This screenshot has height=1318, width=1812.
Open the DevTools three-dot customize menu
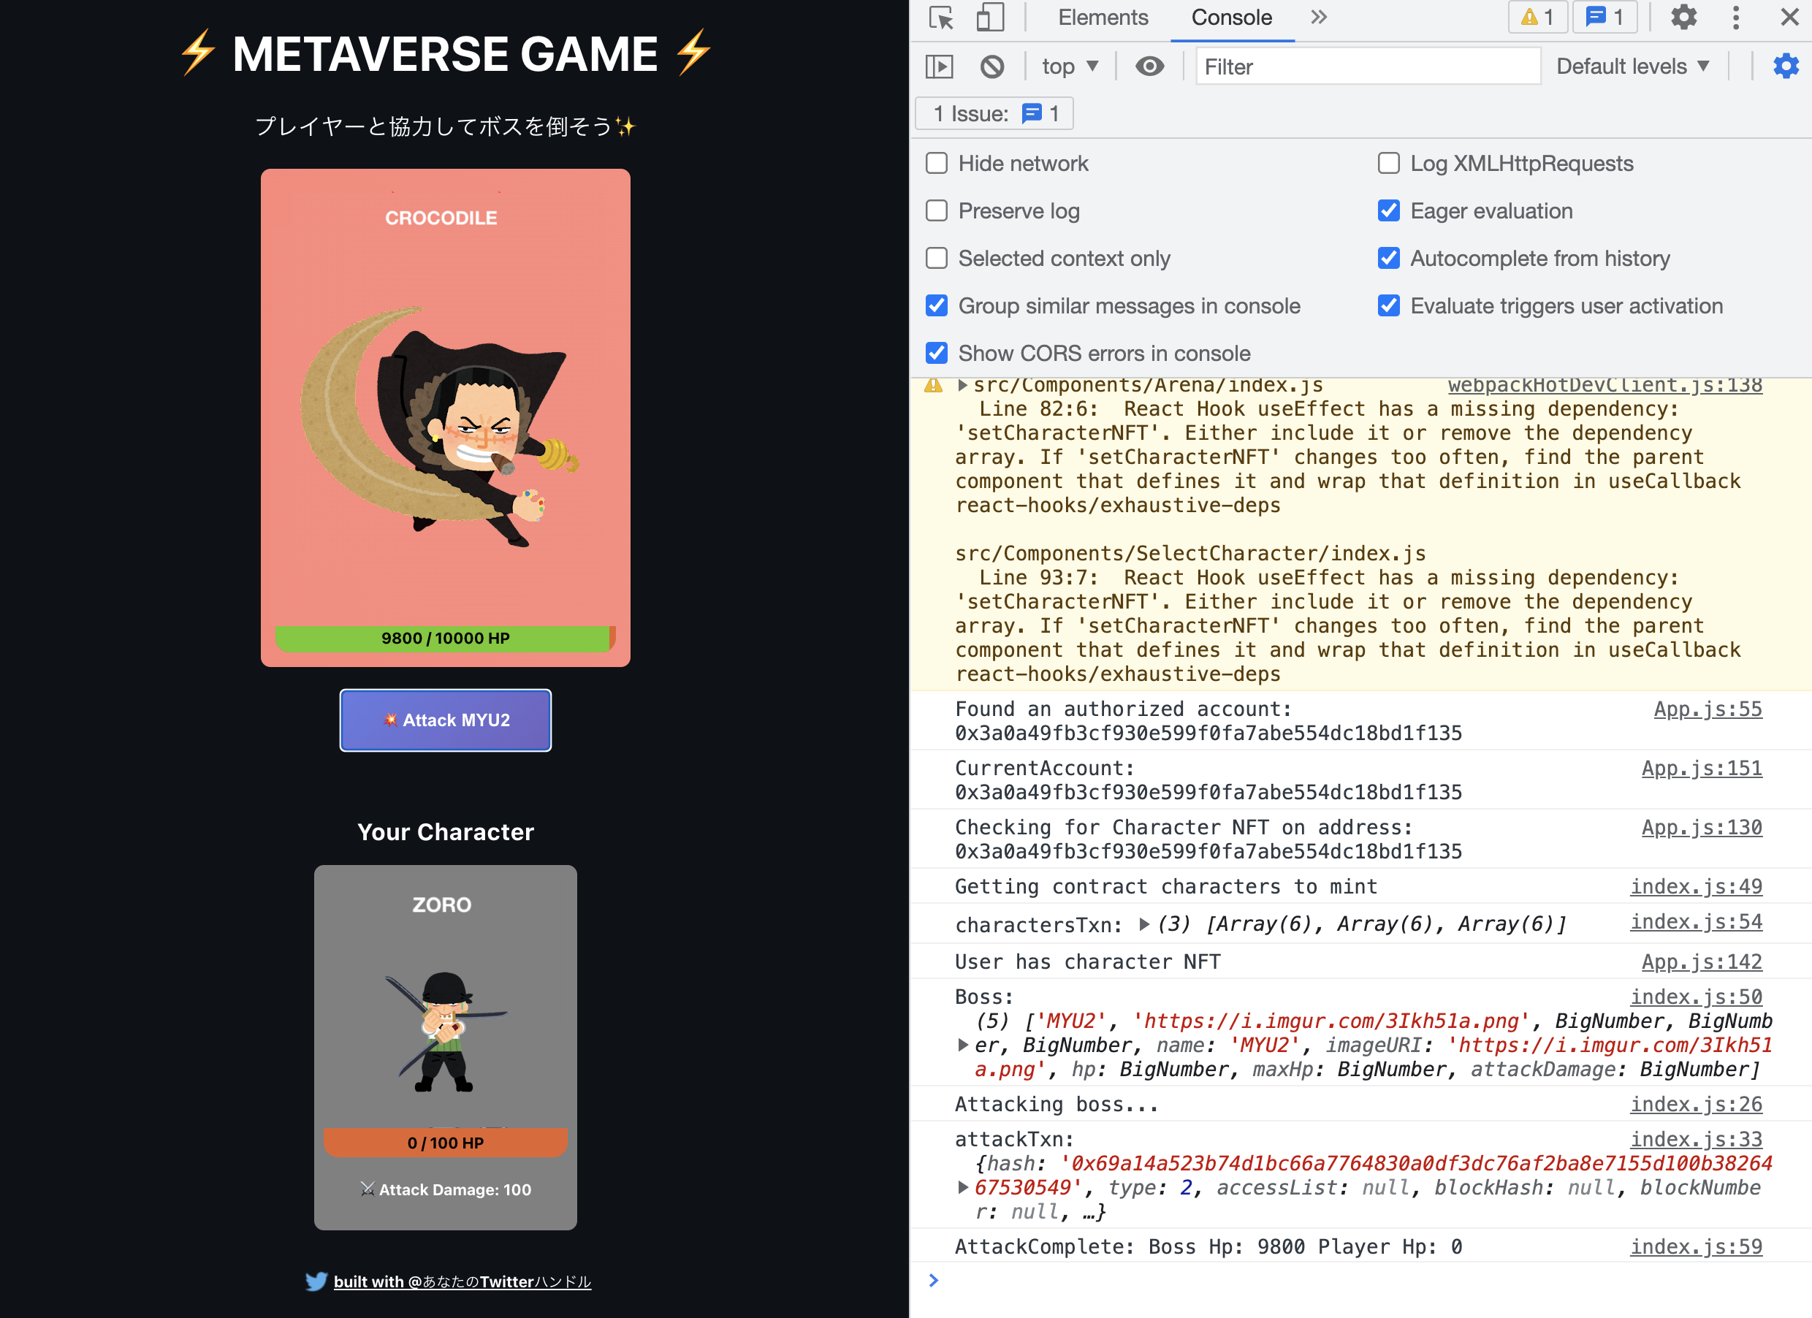1735,18
